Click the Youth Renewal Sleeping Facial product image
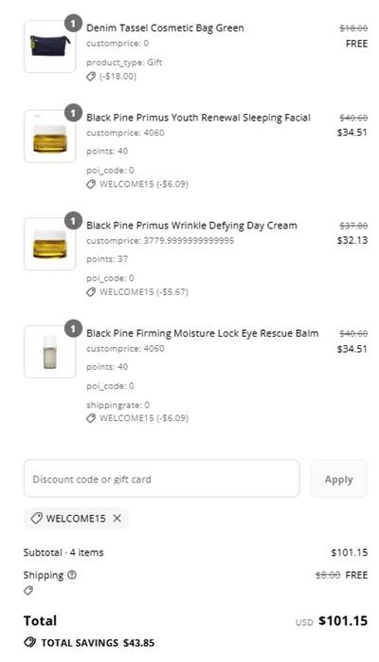Viewport: 379px width, 662px height. pos(50,136)
